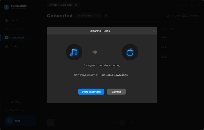Click the 03:42 duration entry

click(164, 37)
